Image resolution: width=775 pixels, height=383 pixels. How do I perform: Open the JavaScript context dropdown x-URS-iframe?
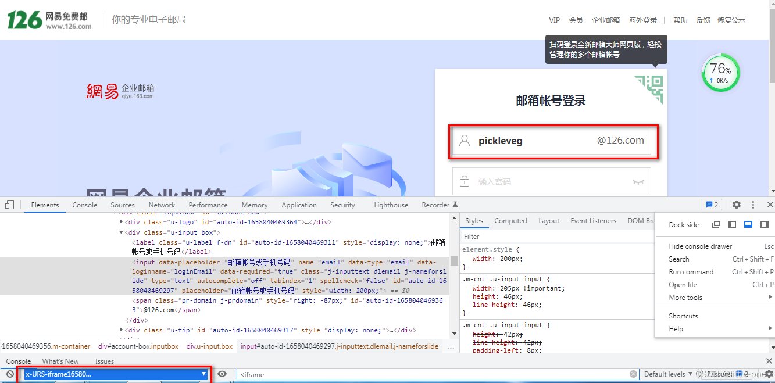115,374
